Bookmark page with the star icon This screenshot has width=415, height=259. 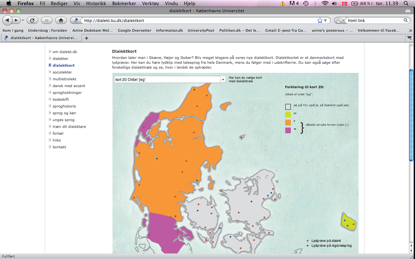click(x=320, y=20)
